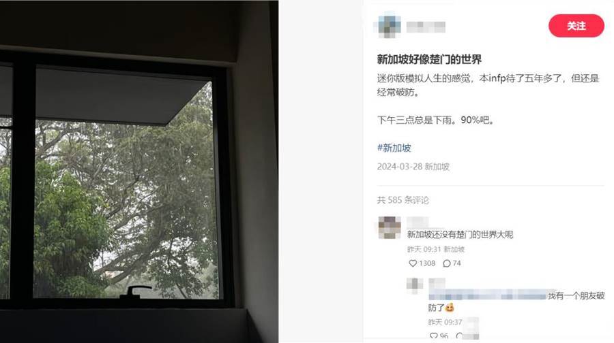
Task: Click the post body text about infp
Action: click(488, 85)
